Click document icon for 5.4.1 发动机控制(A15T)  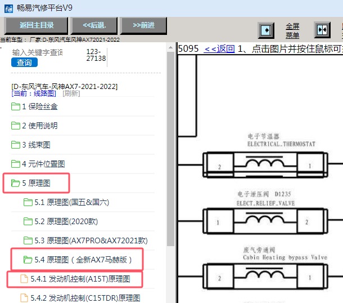pos(24,279)
